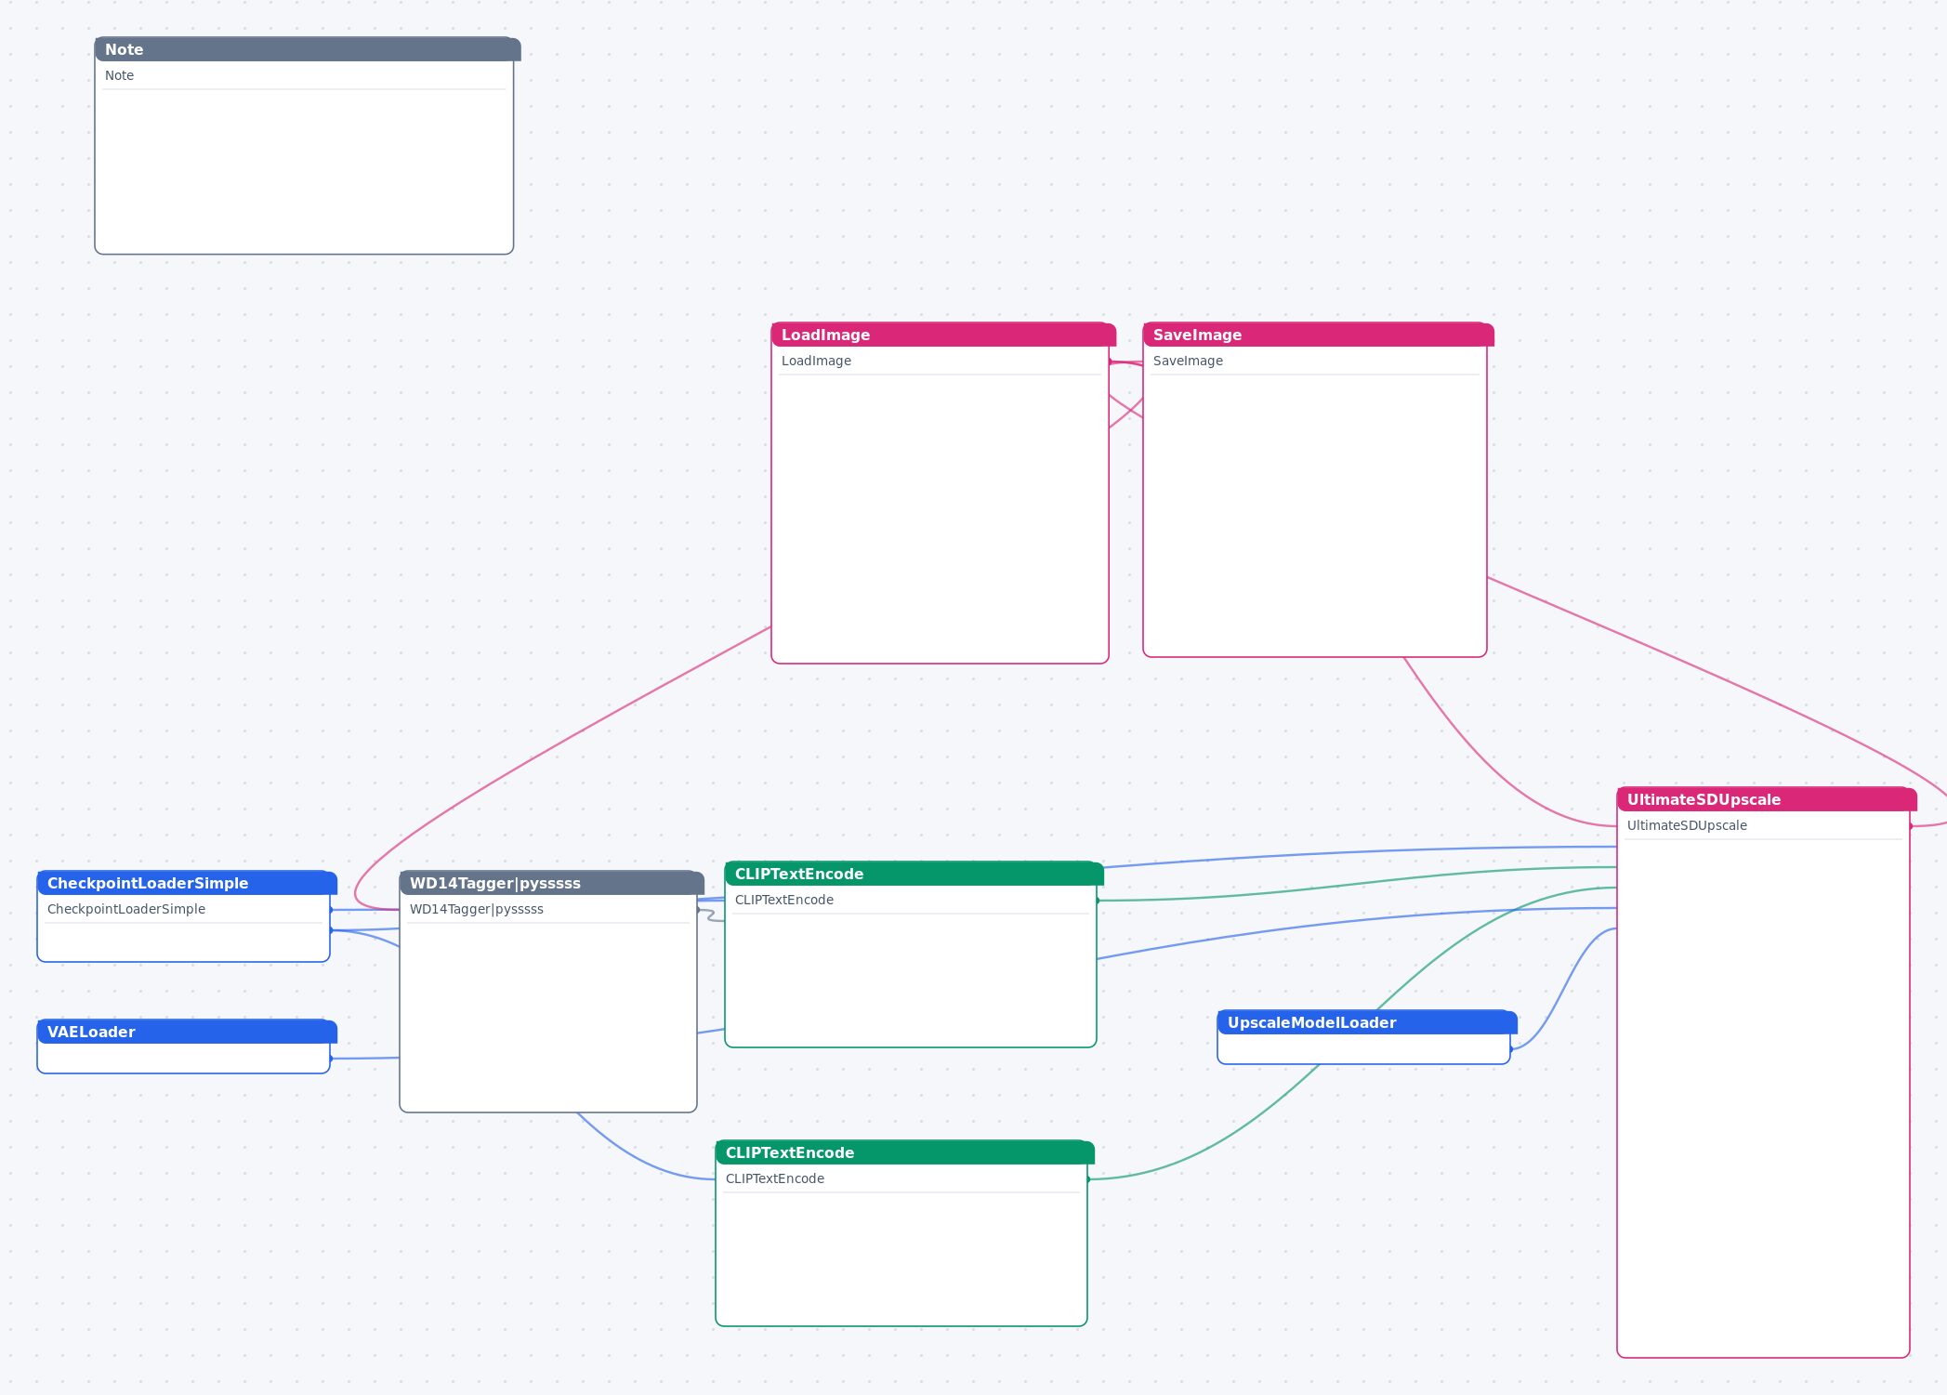Click the UltimateSDUpscale node body area
This screenshot has height=1395, width=1947.
click(x=1763, y=1098)
